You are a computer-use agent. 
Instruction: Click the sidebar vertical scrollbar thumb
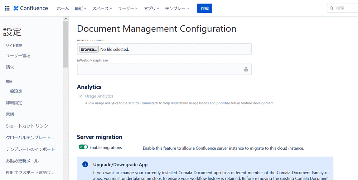tap(66, 44)
